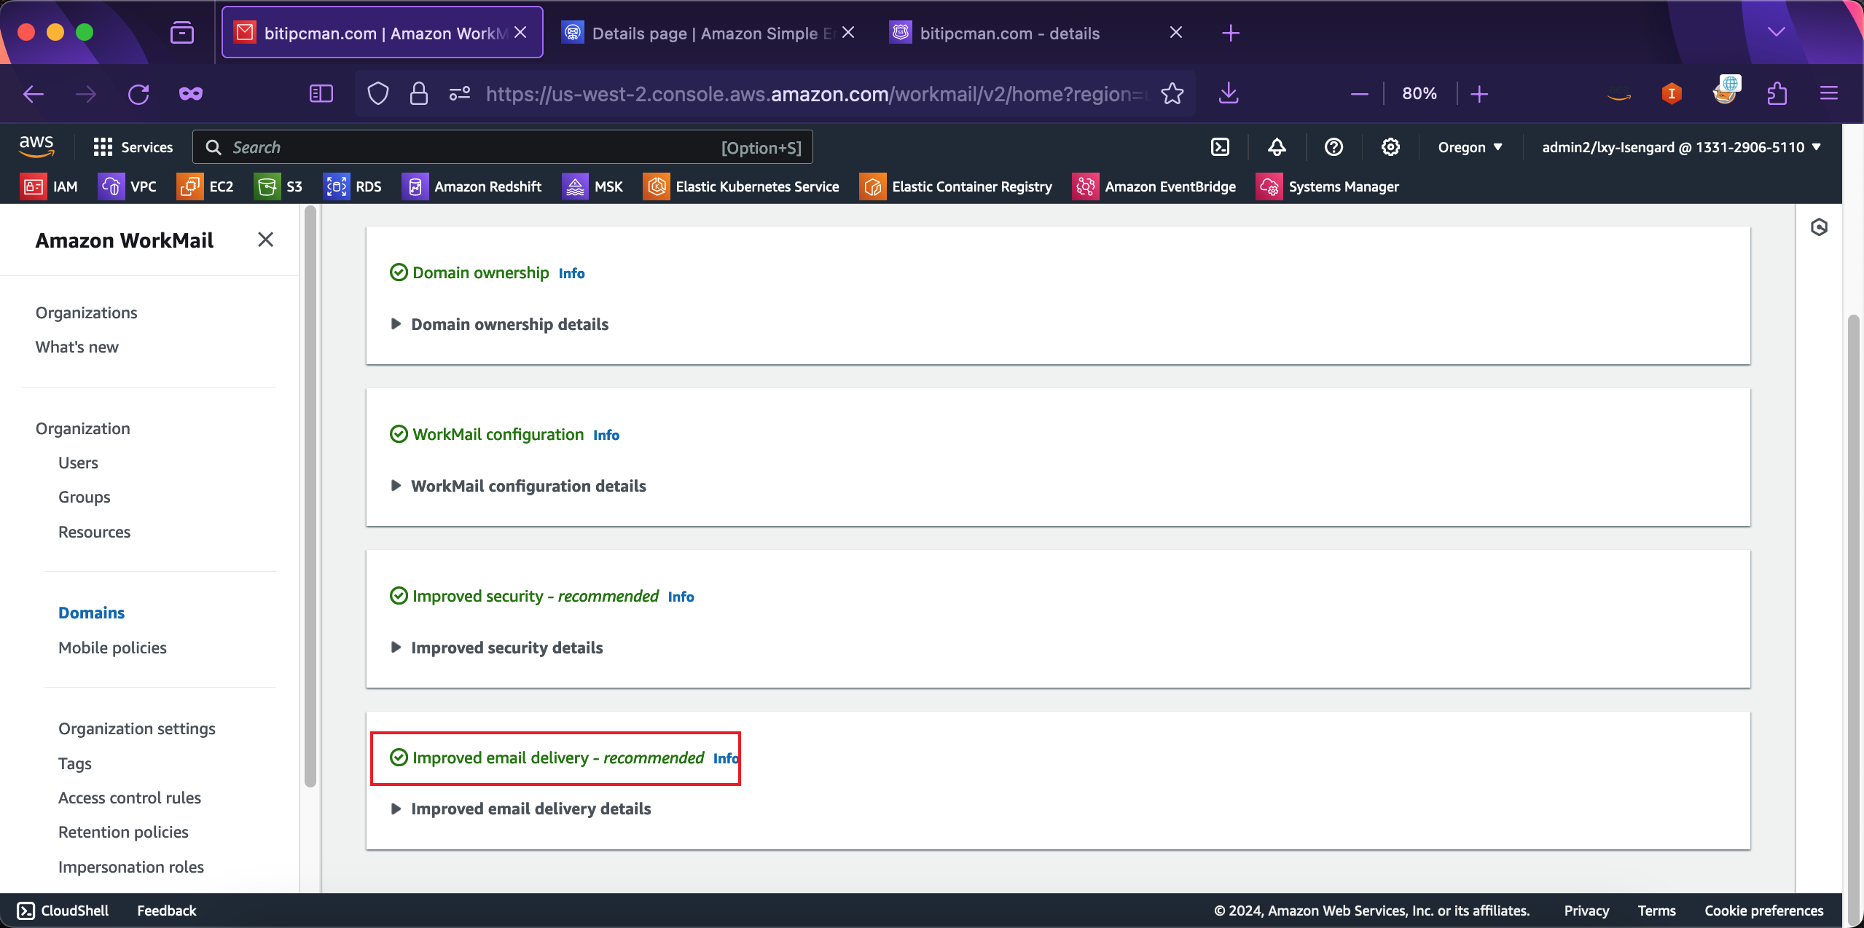1864x928 pixels.
Task: Click the AWS console search field
Action: 502,147
